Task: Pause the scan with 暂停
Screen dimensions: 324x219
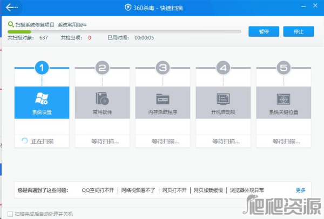Action: tap(264, 31)
